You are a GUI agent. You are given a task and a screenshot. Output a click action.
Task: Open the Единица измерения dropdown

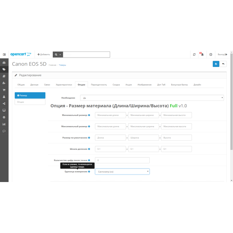pyautogui.click(x=122, y=172)
